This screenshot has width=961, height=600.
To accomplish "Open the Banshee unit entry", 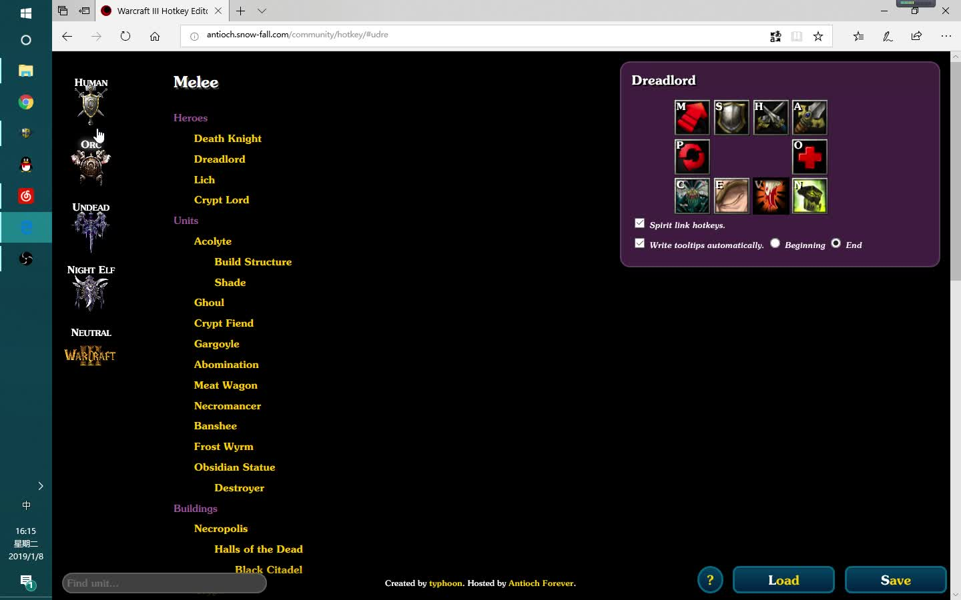I will [215, 426].
